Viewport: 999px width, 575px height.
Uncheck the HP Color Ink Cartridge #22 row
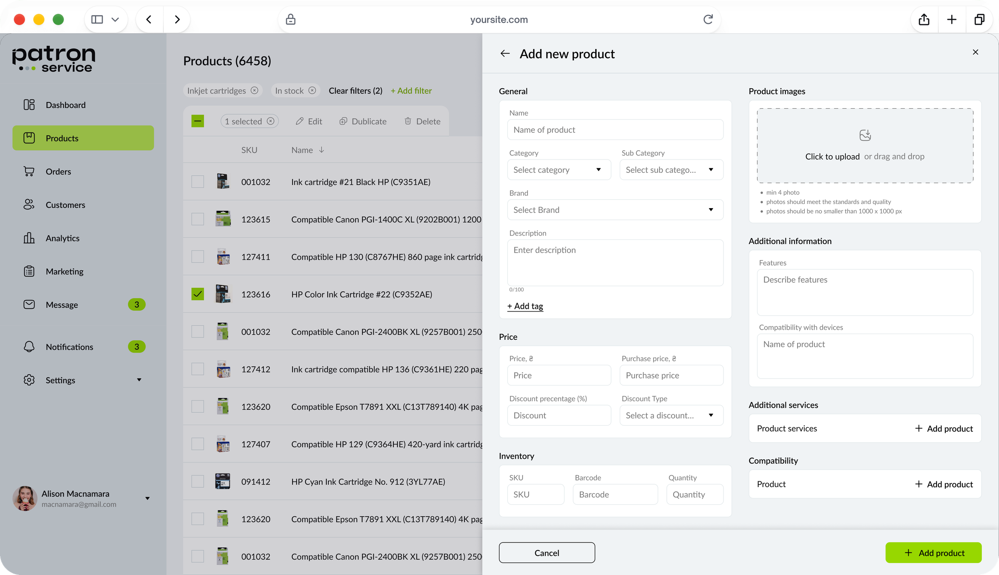pyautogui.click(x=198, y=294)
